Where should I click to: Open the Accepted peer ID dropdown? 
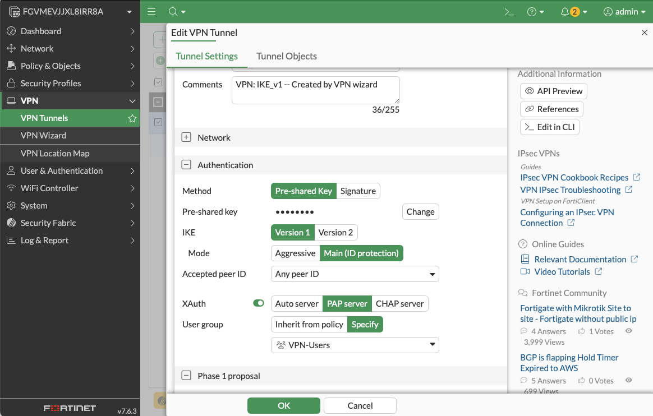tap(355, 274)
